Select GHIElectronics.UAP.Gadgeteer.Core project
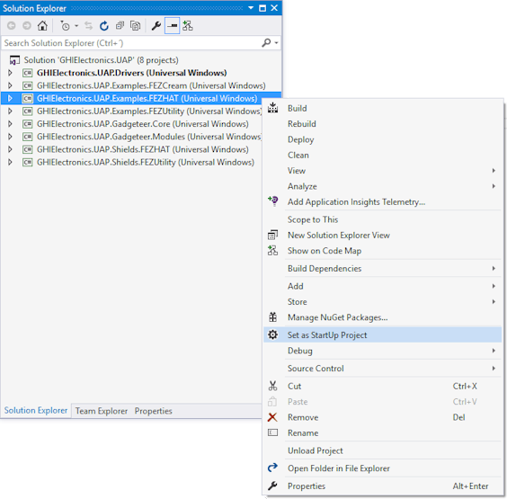507x499 pixels. 143,124
